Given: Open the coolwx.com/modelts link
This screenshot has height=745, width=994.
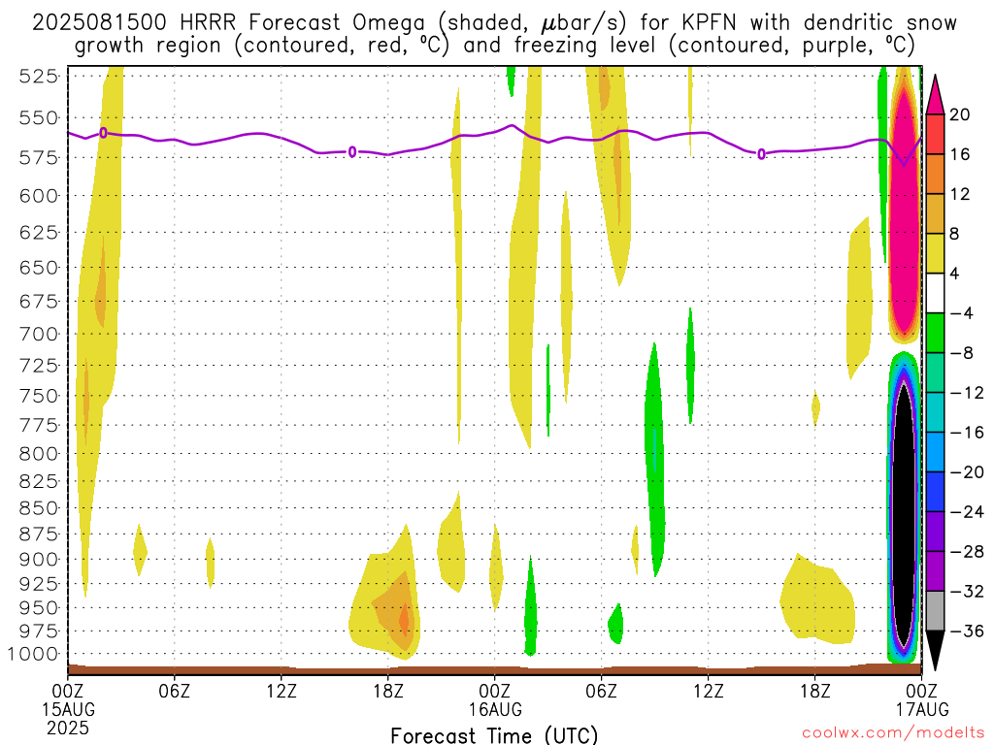Looking at the screenshot, I should [x=893, y=732].
